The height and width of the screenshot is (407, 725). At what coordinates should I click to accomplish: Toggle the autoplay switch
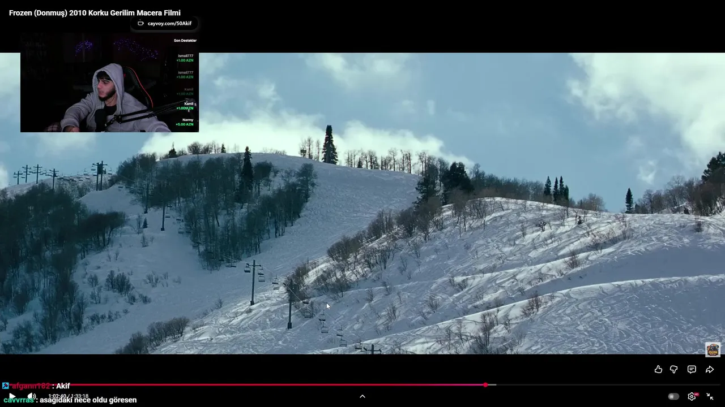(673, 396)
